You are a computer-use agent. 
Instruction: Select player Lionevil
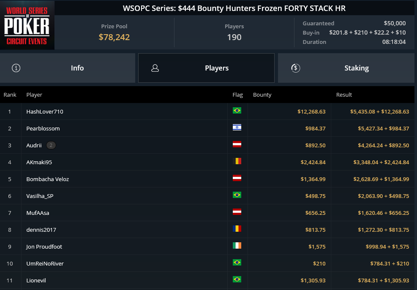(x=36, y=280)
